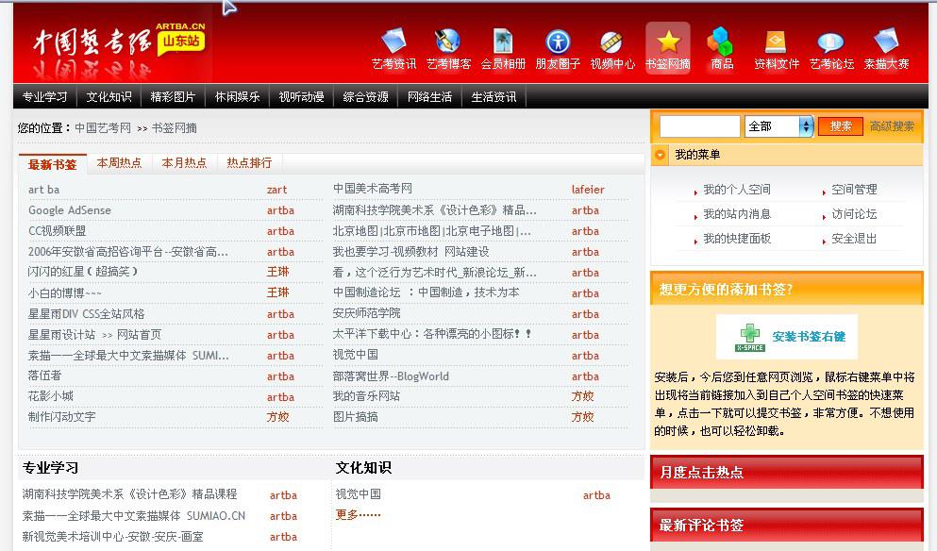Click the search keyword input field
The image size is (937, 551).
pos(700,126)
